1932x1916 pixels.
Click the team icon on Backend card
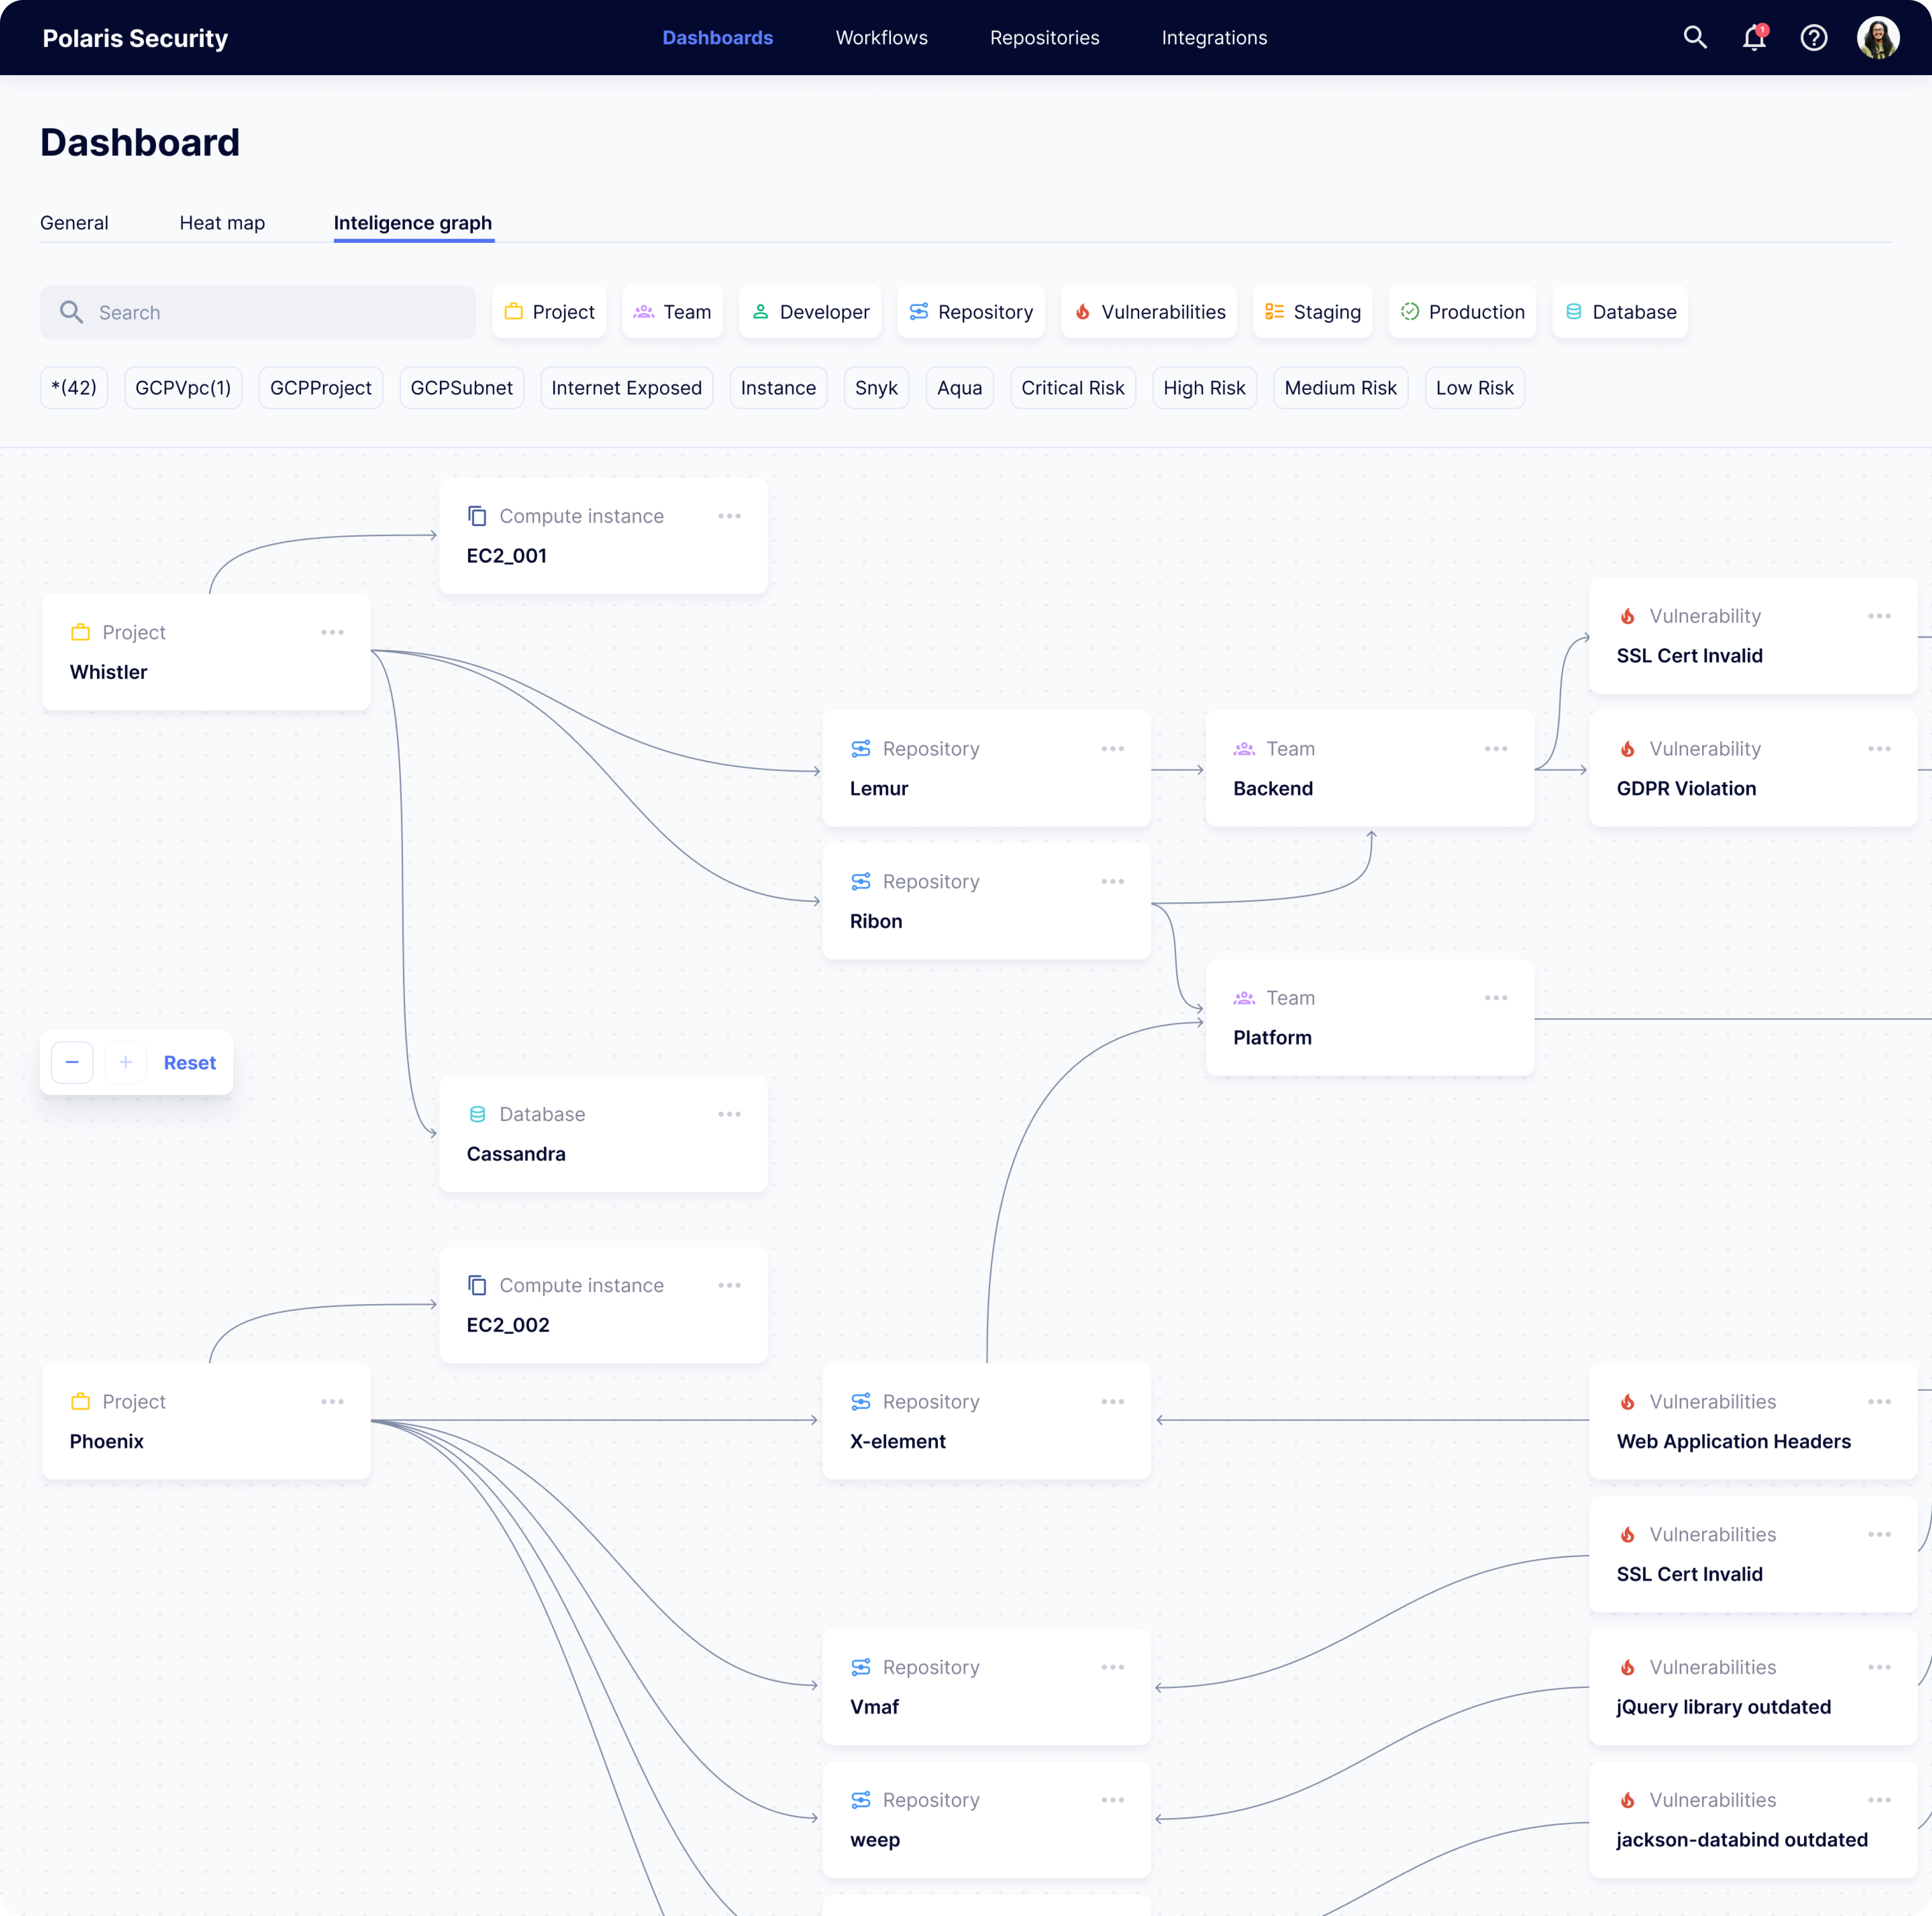[1244, 748]
